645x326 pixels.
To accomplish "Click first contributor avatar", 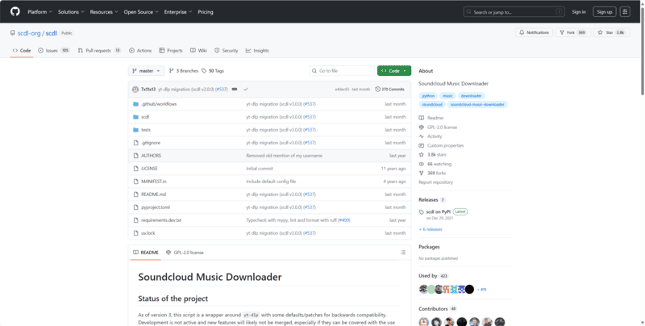I will [x=424, y=321].
